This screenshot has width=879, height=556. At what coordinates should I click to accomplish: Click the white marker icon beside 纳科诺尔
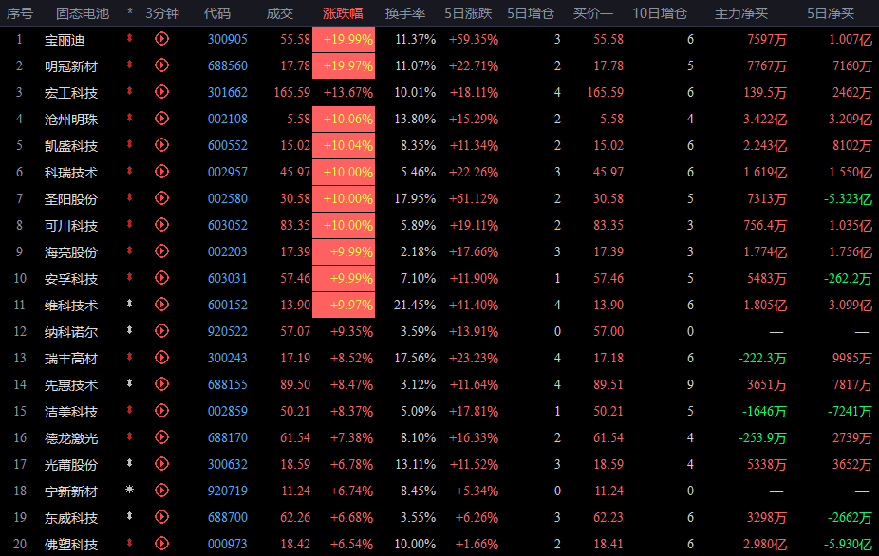pos(130,331)
